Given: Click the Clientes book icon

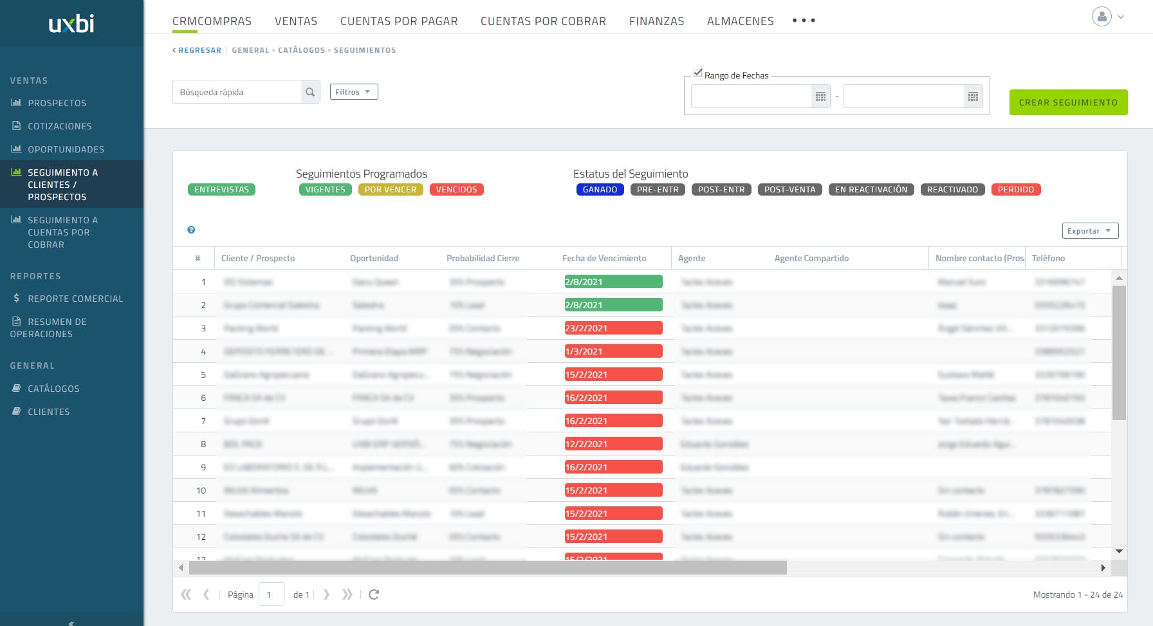Looking at the screenshot, I should 17,411.
